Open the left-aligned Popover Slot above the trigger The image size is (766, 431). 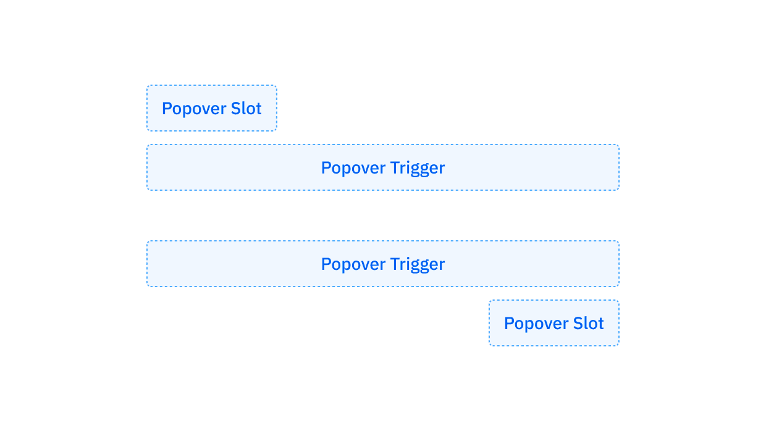point(211,108)
